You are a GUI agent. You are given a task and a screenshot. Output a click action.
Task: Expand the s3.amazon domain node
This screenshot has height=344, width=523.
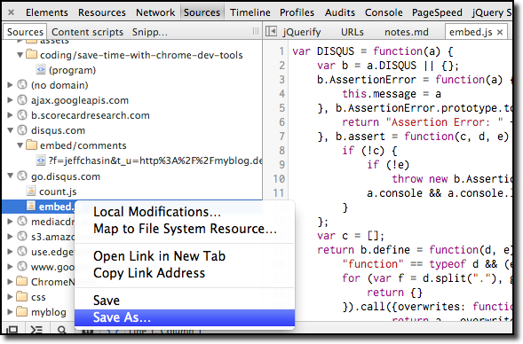[10, 236]
